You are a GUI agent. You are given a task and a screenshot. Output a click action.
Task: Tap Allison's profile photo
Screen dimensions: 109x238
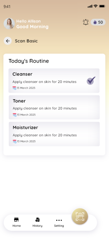(x=9, y=24)
